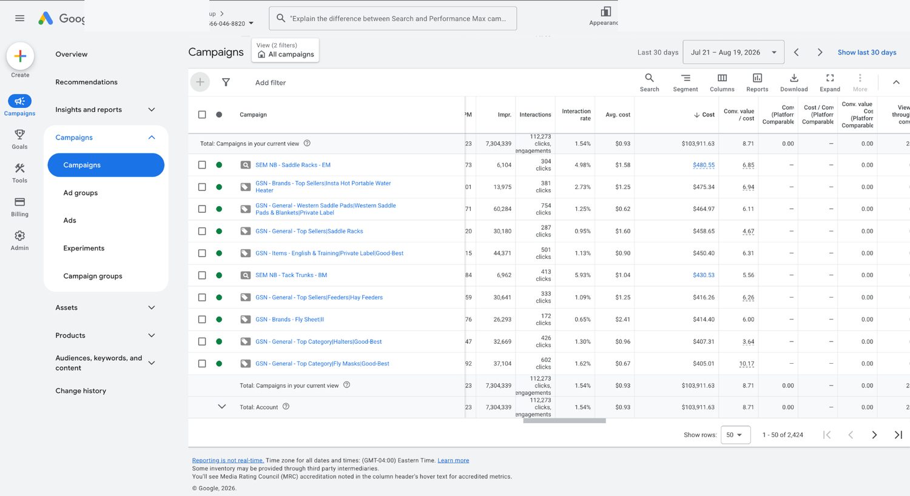Open Experiments in the nav
The width and height of the screenshot is (910, 496).
tap(84, 248)
